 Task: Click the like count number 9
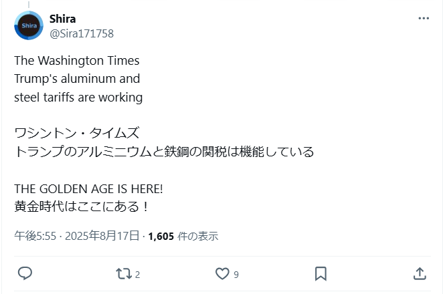pos(236,274)
